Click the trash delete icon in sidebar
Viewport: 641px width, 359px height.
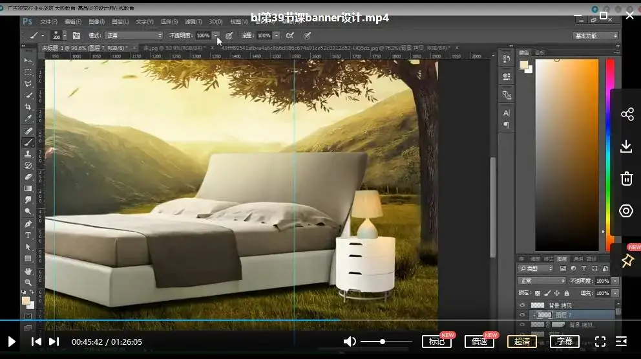(626, 179)
